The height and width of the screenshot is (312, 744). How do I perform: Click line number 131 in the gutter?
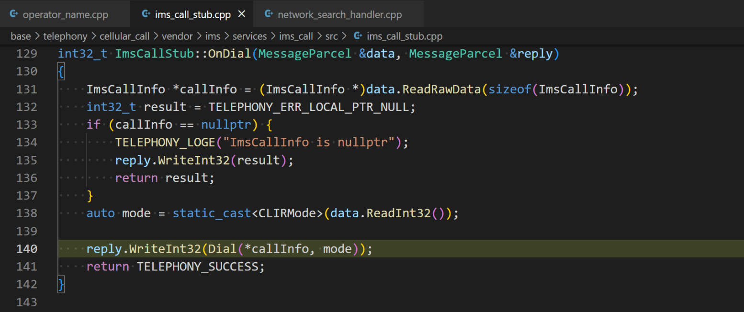(x=27, y=89)
